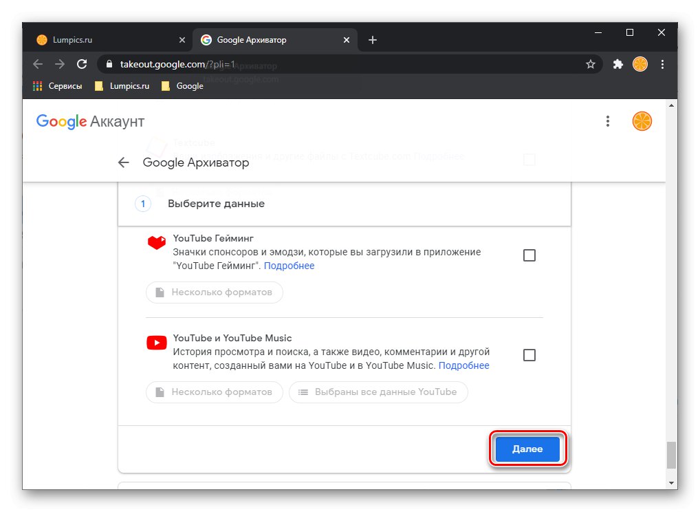Viewport: 700px width, 512px height.
Task: Click Google Account orange avatar on page
Action: tap(642, 121)
